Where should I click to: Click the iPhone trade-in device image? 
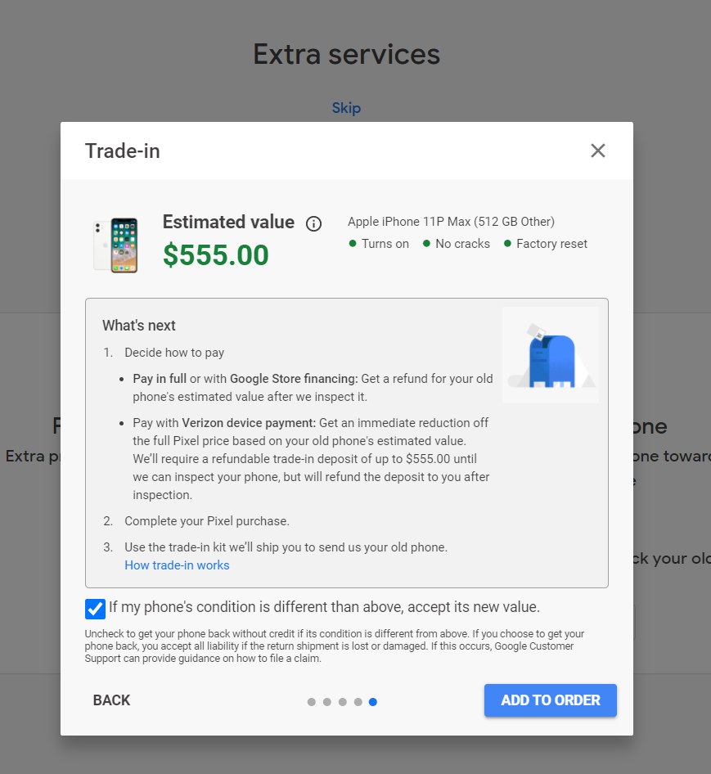coord(116,245)
